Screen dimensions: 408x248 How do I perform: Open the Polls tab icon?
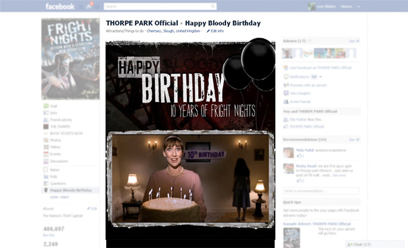pos(46,177)
